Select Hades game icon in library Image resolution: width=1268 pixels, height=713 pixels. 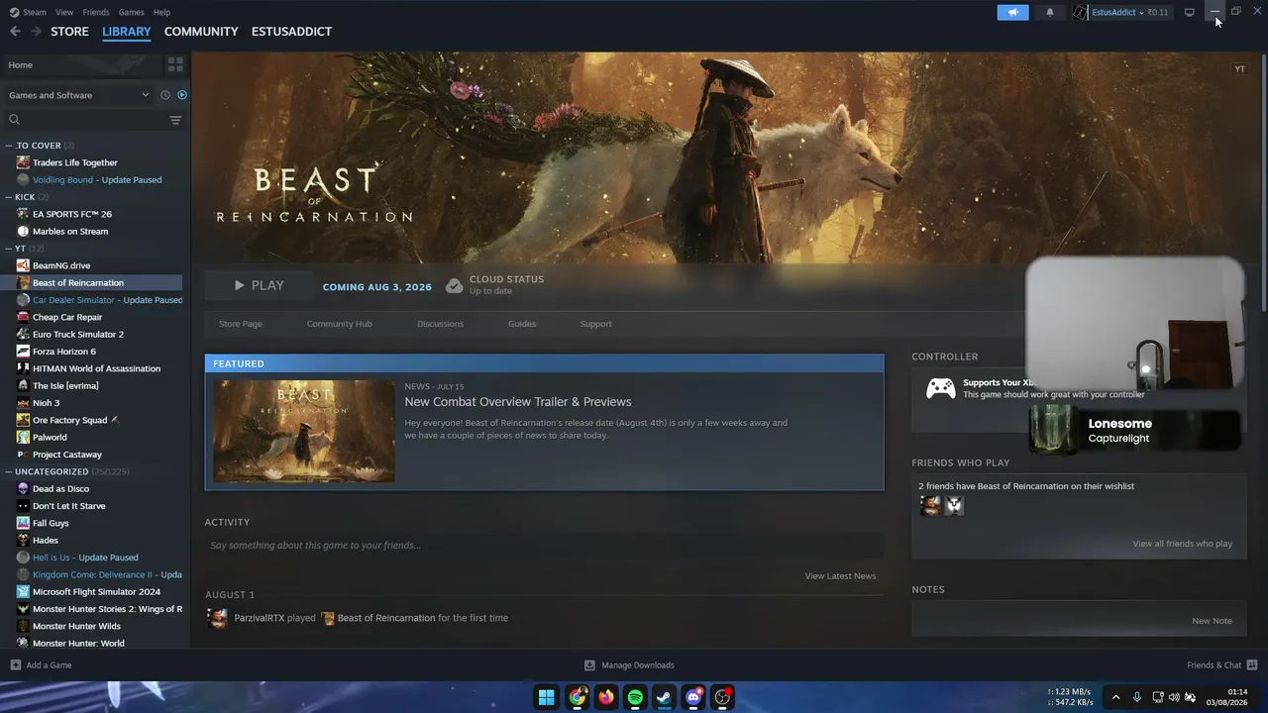point(23,540)
